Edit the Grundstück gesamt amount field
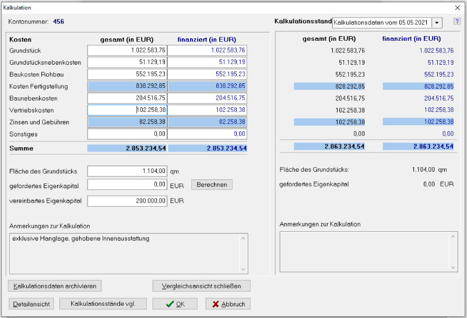Screen dimensions: 467x318 (x=128, y=51)
